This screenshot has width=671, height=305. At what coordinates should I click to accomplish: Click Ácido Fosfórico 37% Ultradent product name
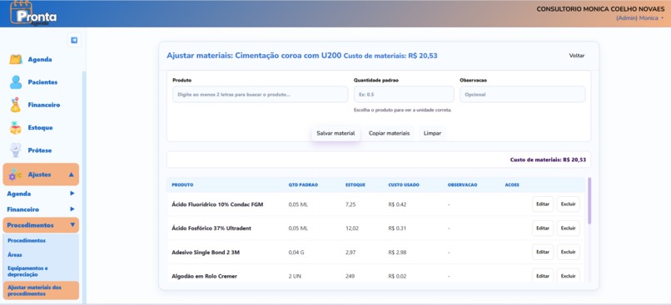click(211, 228)
